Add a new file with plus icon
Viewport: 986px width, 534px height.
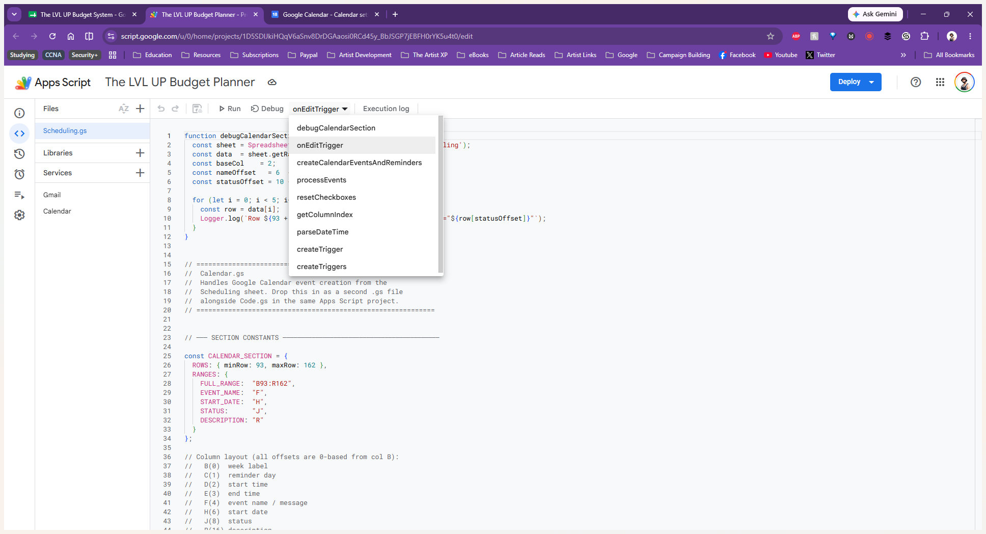141,109
